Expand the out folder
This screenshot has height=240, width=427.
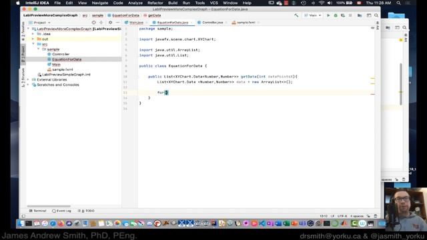(33, 39)
